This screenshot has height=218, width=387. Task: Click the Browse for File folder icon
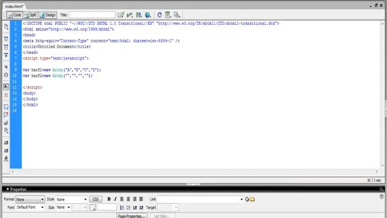[x=252, y=199]
